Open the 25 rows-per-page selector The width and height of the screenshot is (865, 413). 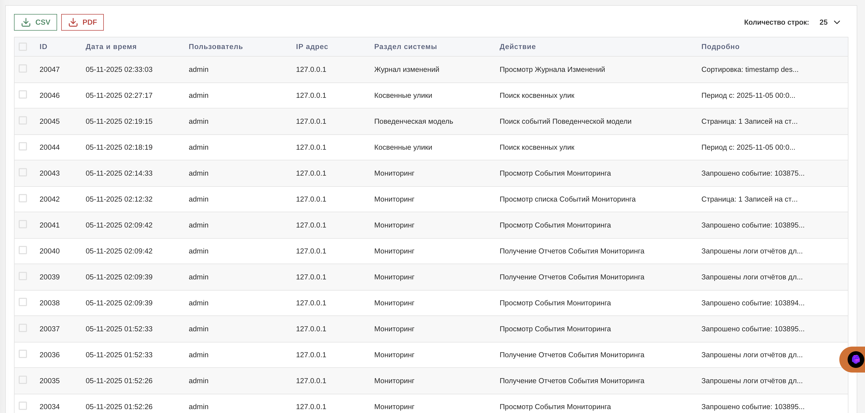point(823,22)
